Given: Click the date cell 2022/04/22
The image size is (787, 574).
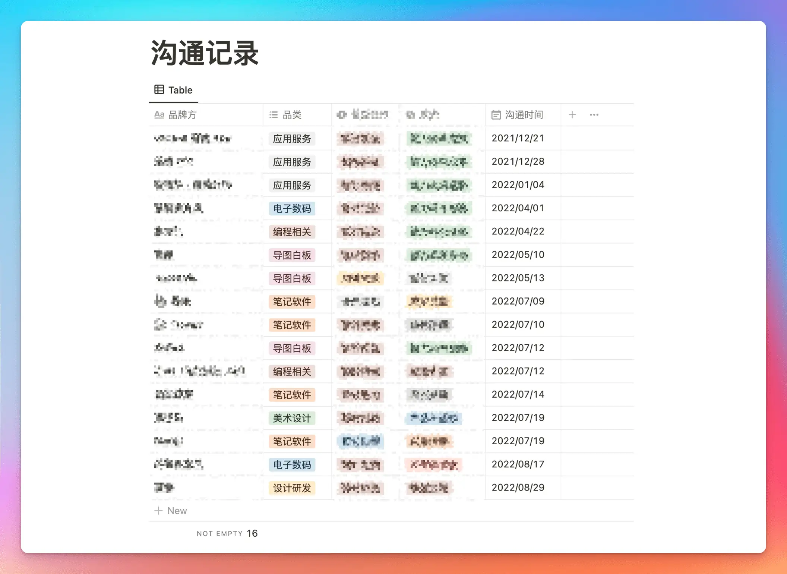Looking at the screenshot, I should 523,231.
